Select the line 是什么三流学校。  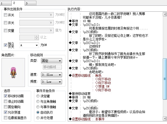[x=95, y=39]
